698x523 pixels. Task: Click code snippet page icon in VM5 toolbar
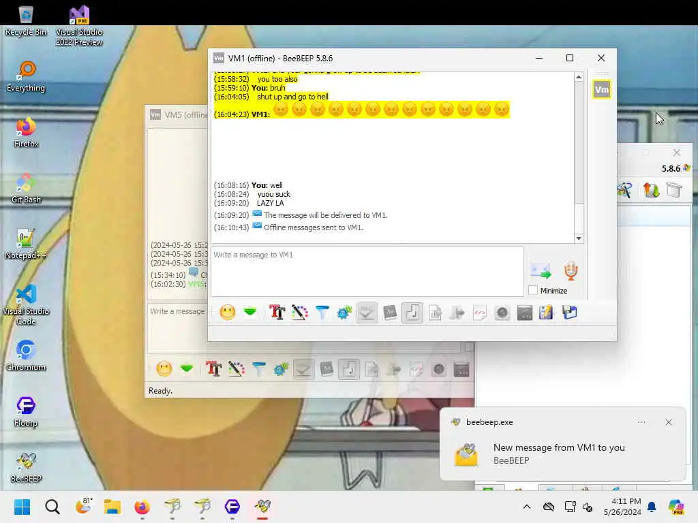pos(416,368)
